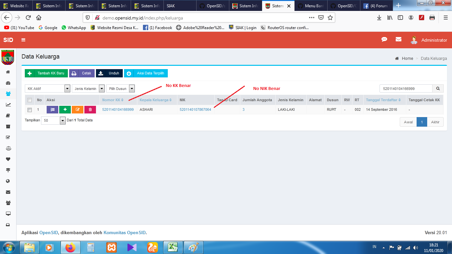Open the Home icon in left sidebar
This screenshot has width=452, height=254.
[x=8, y=72]
